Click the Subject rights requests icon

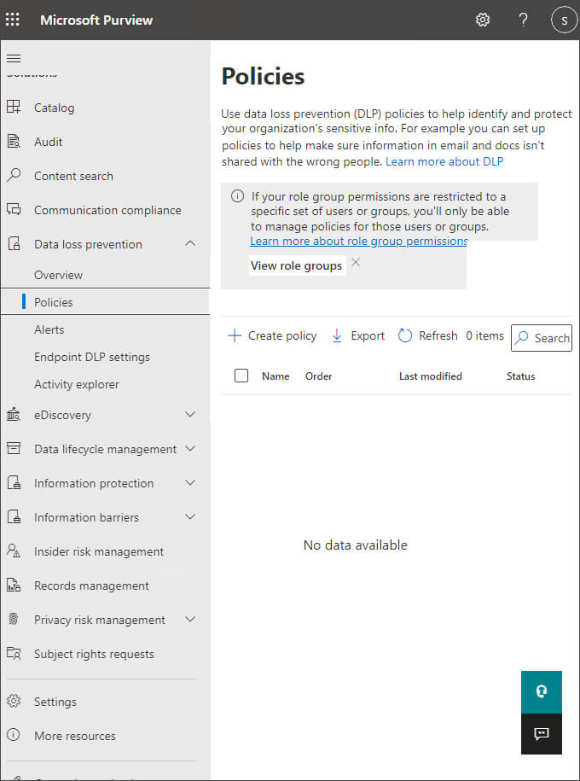pos(14,654)
